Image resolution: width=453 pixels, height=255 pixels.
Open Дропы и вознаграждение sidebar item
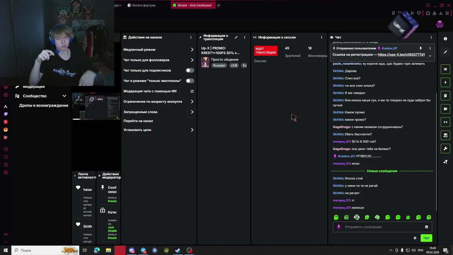coord(44,106)
